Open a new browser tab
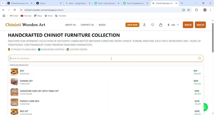214x115 pixels. (x=182, y=3)
